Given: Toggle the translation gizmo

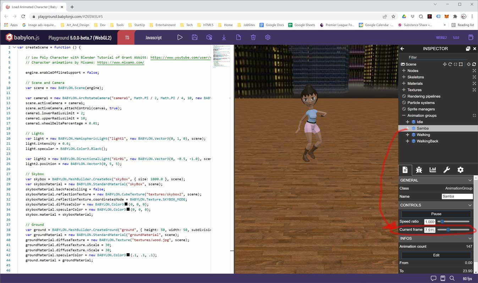Looking at the screenshot, I should coord(445,64).
